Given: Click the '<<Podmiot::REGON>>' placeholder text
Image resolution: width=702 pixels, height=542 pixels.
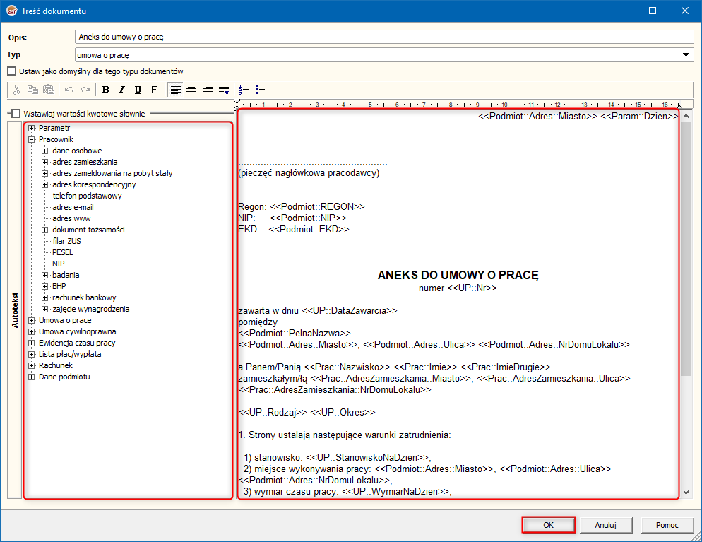Looking at the screenshot, I should [317, 206].
